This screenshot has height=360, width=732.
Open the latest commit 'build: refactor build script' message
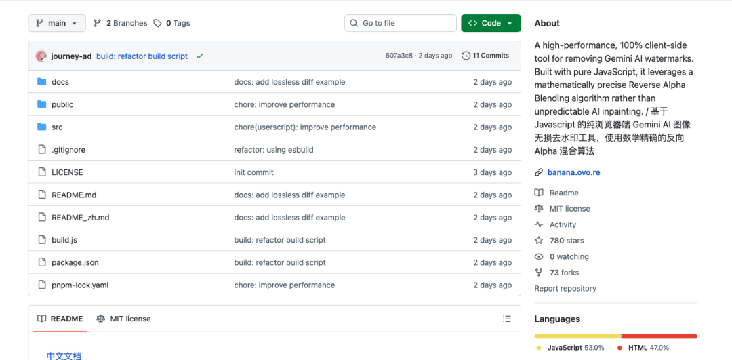(142, 56)
